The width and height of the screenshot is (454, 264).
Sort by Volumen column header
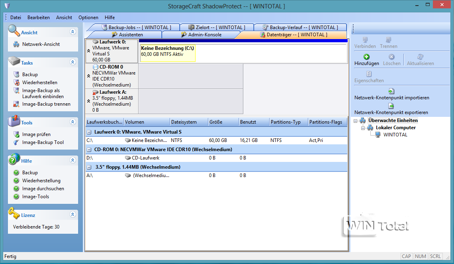147,122
